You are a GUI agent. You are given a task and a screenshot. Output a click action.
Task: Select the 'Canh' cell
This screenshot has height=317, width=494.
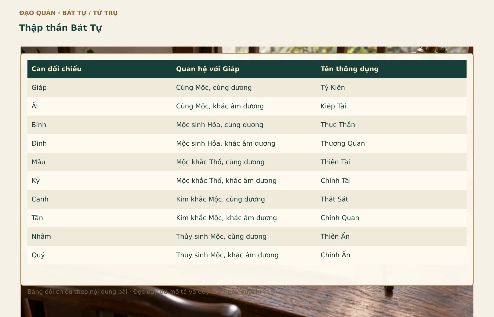(x=100, y=199)
